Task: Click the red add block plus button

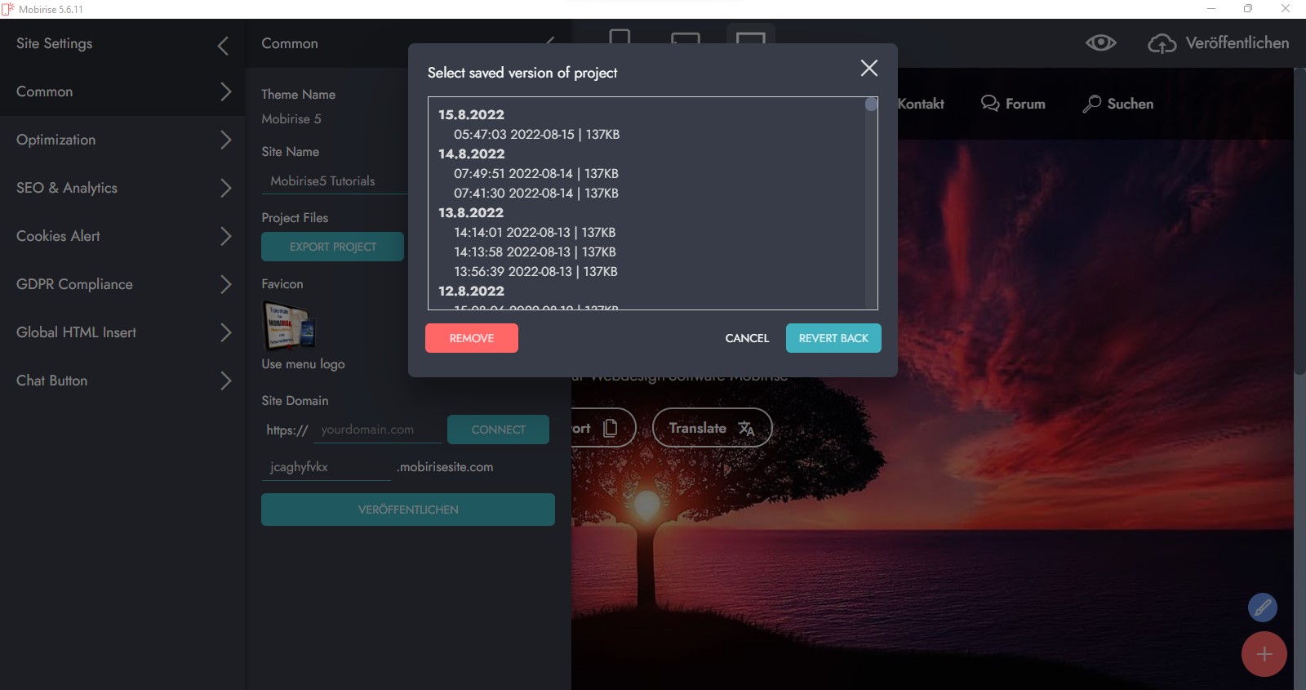Action: [x=1264, y=654]
